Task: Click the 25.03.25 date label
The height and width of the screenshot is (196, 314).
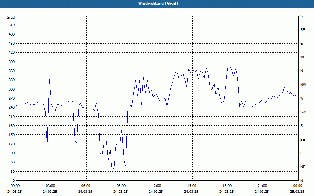Action: 297,191
